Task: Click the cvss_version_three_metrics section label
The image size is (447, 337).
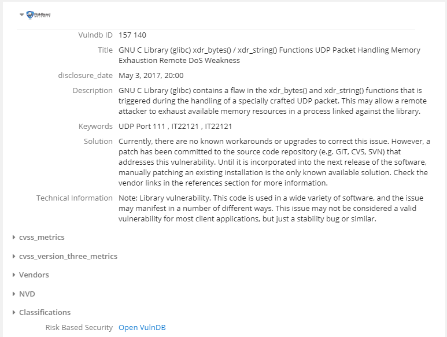Action: [68, 256]
